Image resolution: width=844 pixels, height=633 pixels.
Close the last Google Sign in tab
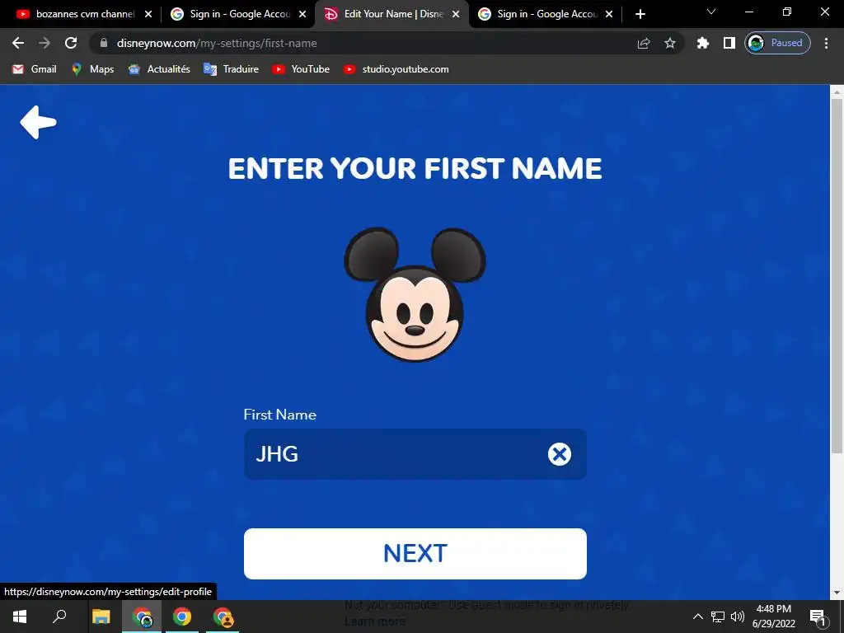tap(609, 14)
